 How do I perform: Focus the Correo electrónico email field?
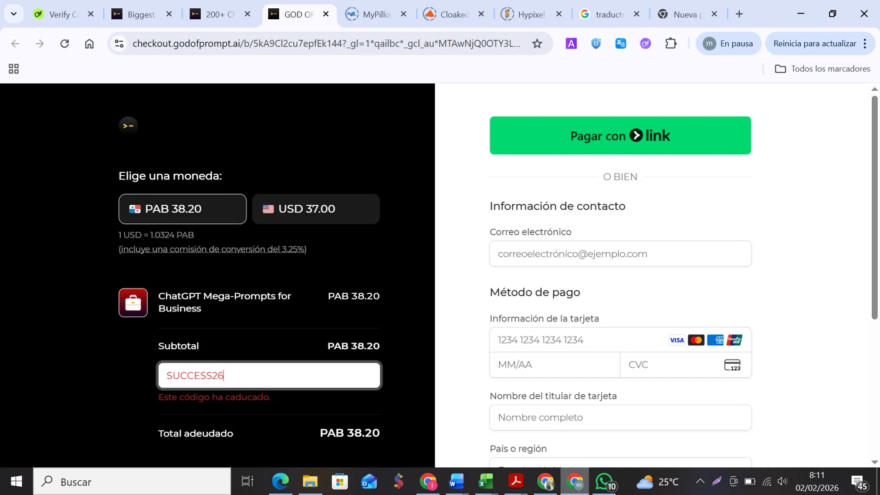(x=620, y=253)
